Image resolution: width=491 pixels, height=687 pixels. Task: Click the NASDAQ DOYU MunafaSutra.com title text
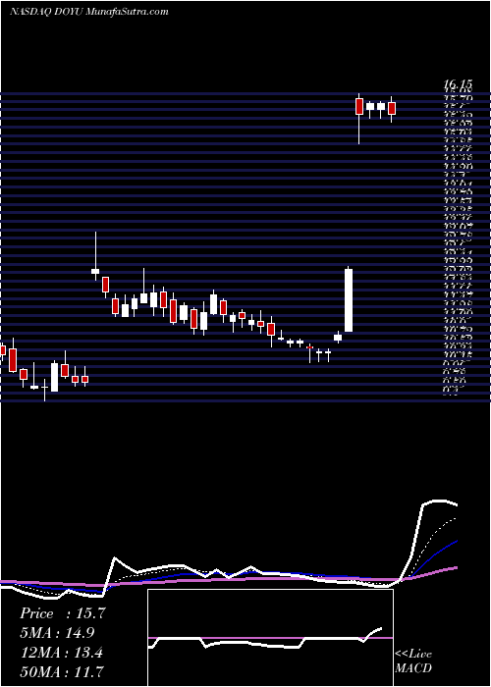click(89, 12)
